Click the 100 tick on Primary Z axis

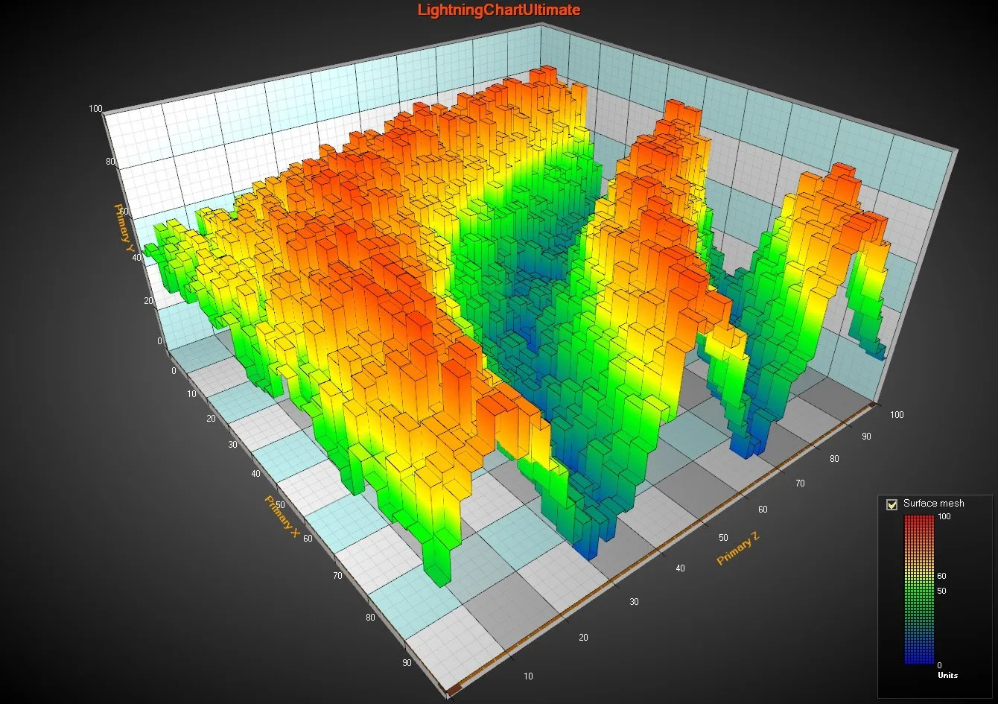(896, 415)
